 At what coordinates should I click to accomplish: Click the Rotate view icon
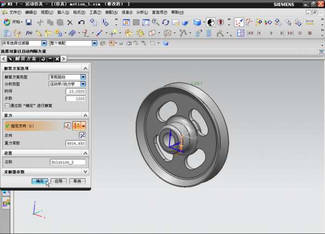click(x=166, y=22)
